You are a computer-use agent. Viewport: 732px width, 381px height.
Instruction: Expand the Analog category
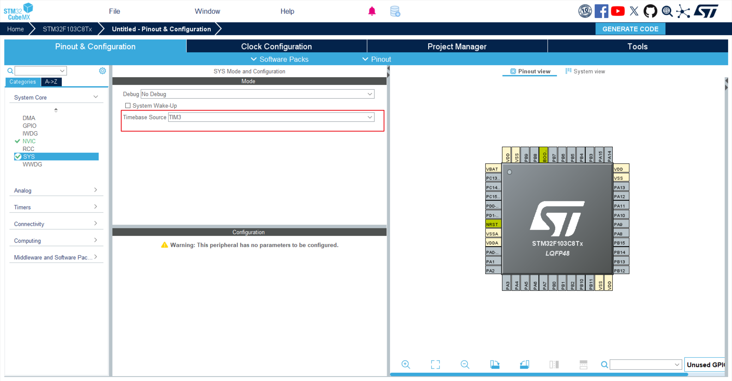click(x=56, y=190)
